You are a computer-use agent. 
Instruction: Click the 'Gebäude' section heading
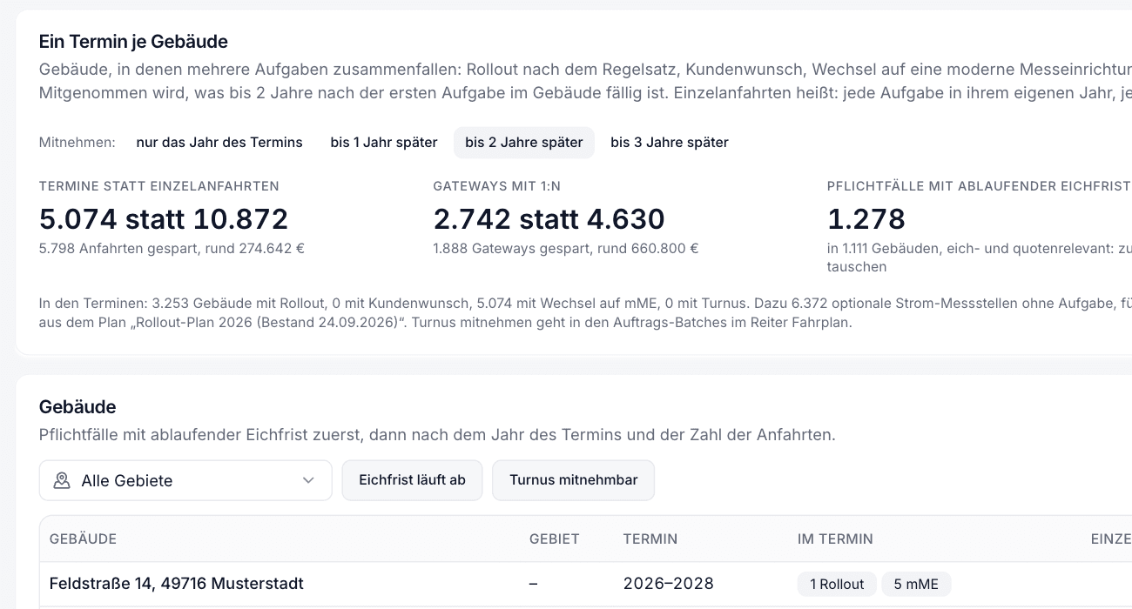[x=77, y=407]
